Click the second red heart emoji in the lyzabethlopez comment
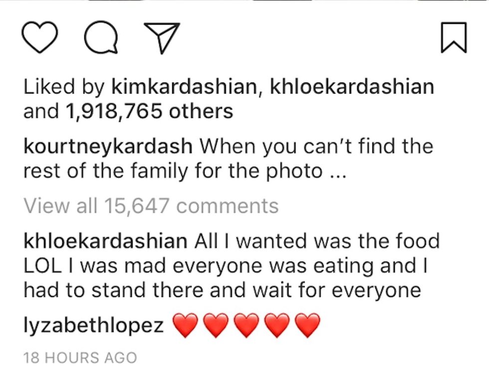Viewport: 489px width, 382px height. click(215, 326)
